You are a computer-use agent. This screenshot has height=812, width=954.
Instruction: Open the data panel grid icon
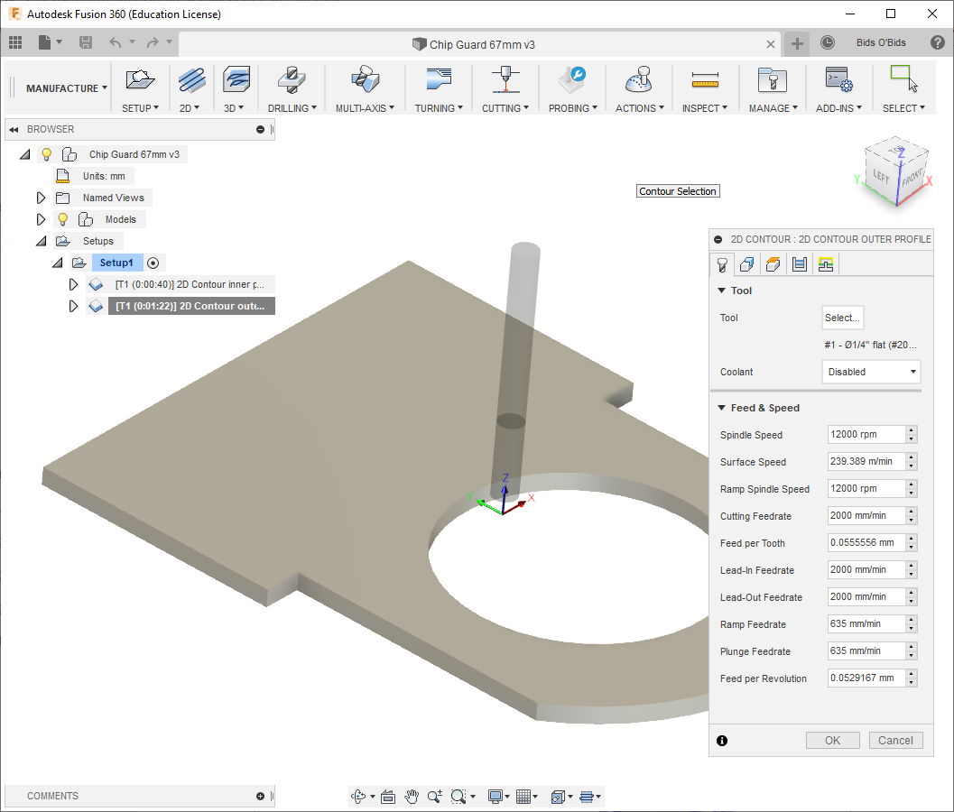point(15,42)
